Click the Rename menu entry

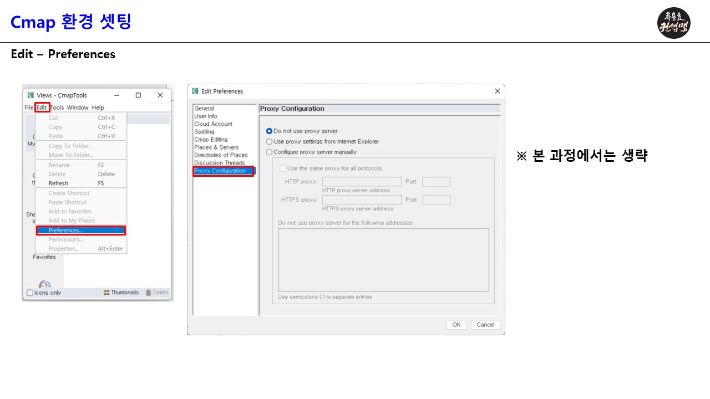click(81, 165)
